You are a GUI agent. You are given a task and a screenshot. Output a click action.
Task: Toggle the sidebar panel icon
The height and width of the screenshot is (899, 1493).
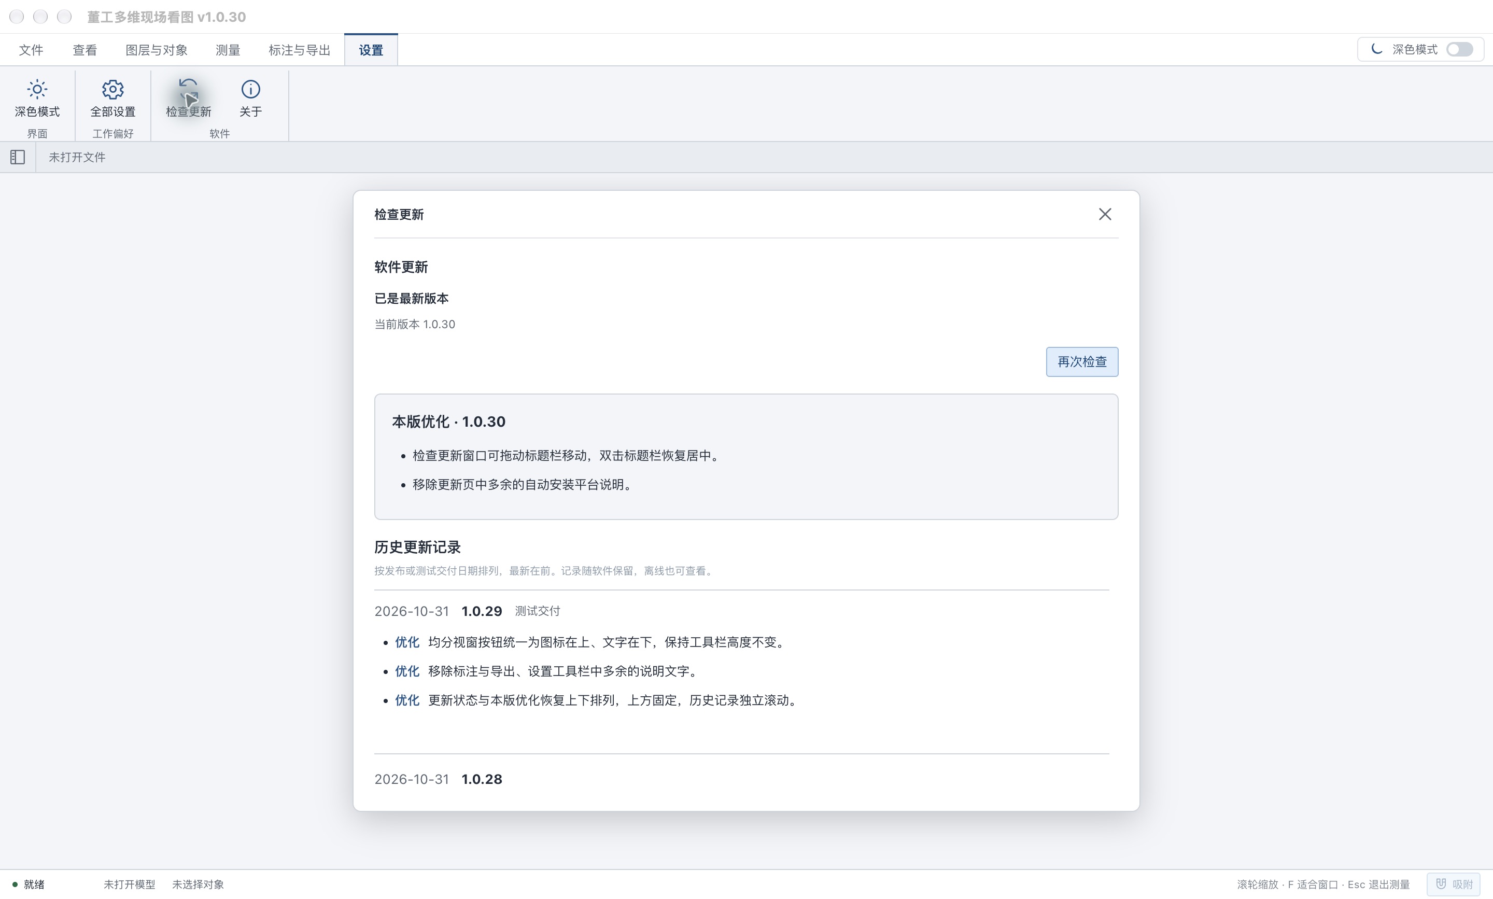coord(18,158)
